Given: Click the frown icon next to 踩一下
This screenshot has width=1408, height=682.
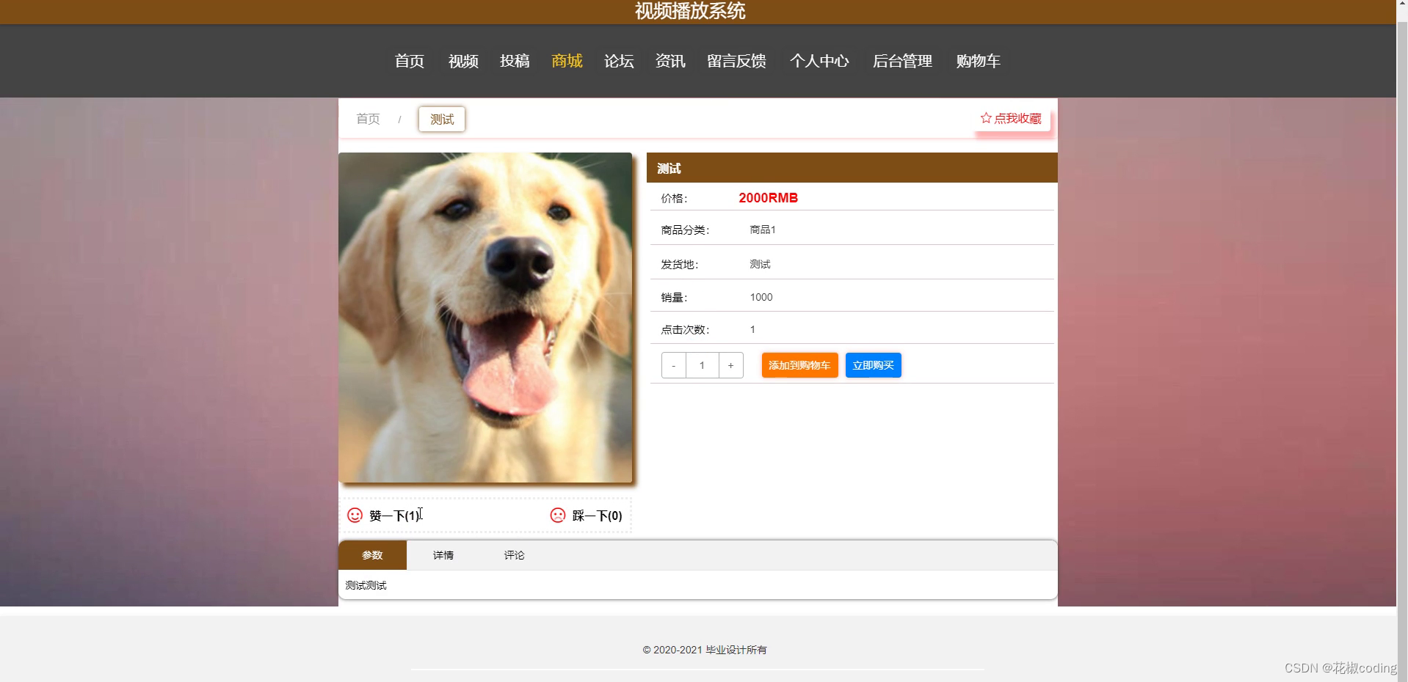Looking at the screenshot, I should (556, 516).
